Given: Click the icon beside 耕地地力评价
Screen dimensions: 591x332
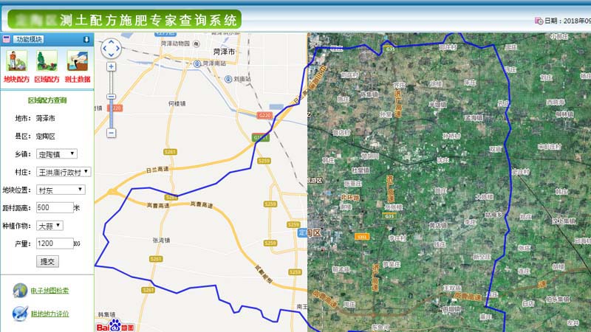Looking at the screenshot, I should [19, 314].
